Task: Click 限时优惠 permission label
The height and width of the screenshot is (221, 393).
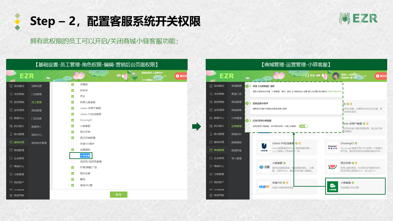Action: click(x=85, y=173)
